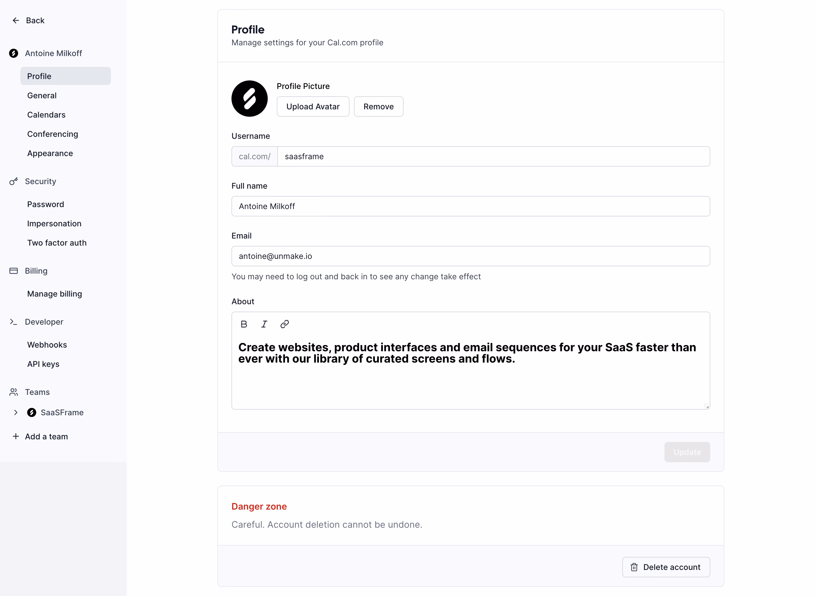
Task: Click the trash icon on Delete account
Action: 634,567
